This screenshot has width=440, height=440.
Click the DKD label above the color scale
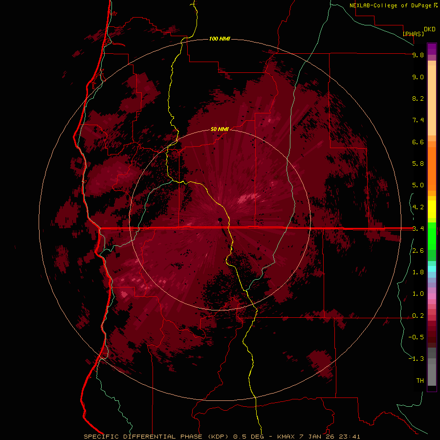click(x=430, y=29)
